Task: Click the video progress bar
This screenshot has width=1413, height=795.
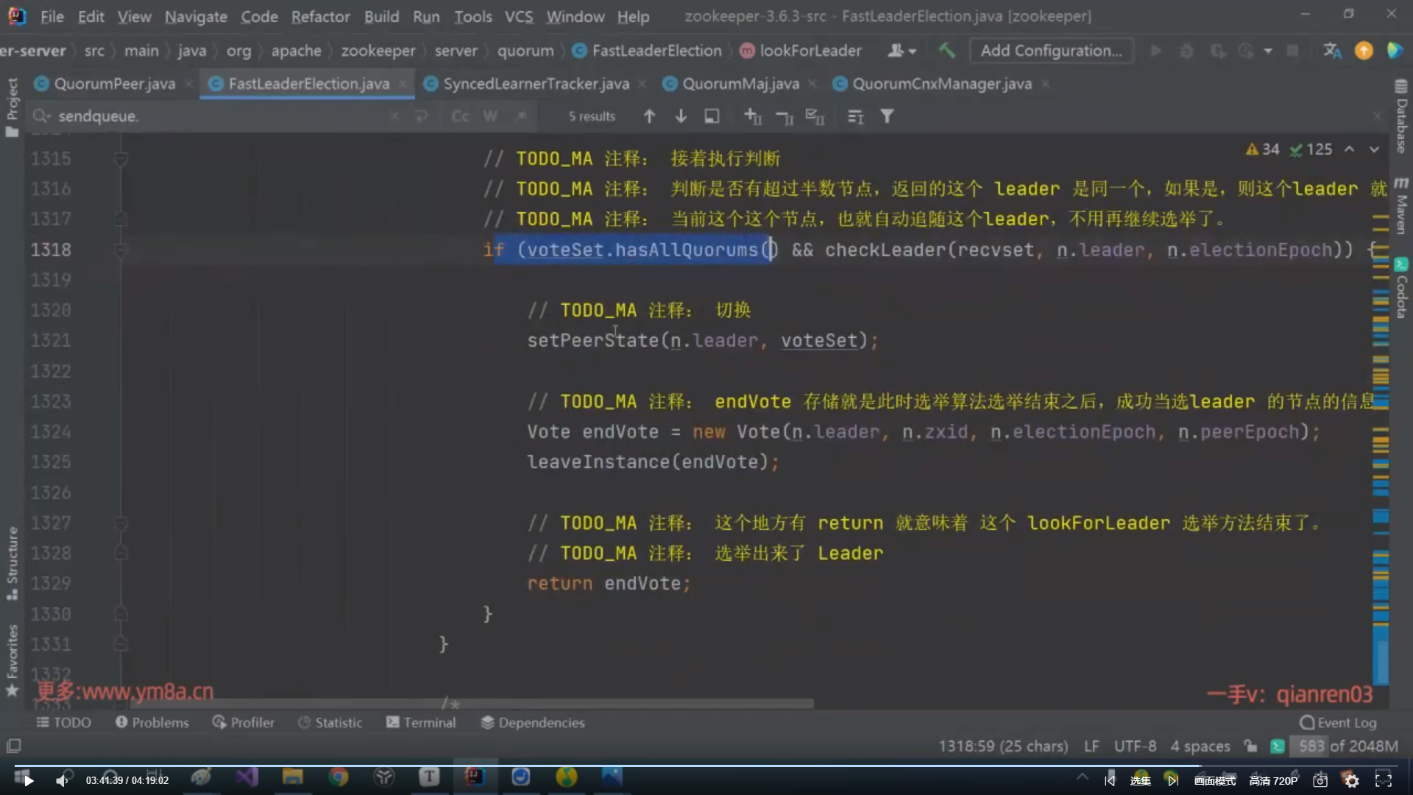Action: pyautogui.click(x=706, y=765)
